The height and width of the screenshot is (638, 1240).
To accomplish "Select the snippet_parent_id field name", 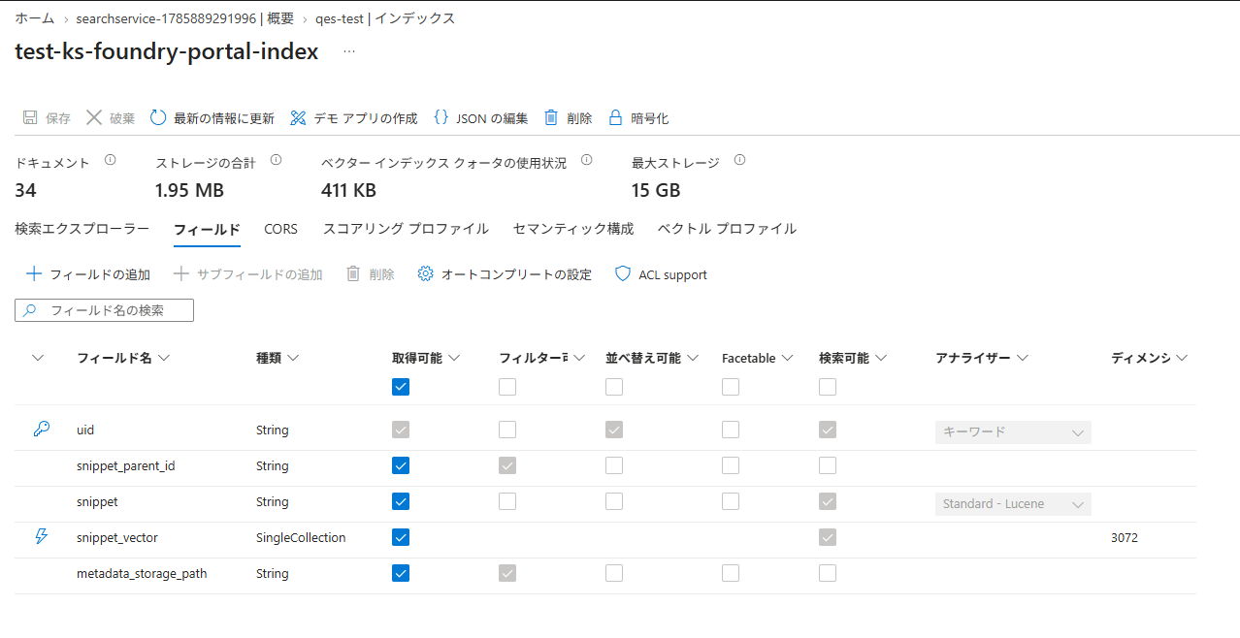I will click(126, 465).
